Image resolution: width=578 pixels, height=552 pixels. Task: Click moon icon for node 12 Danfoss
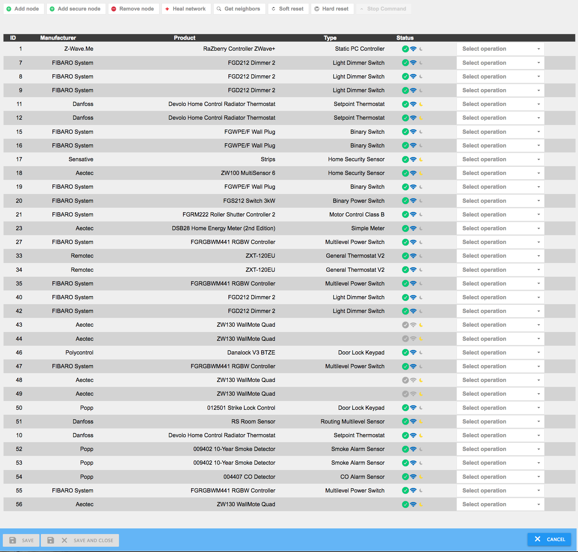click(x=421, y=118)
